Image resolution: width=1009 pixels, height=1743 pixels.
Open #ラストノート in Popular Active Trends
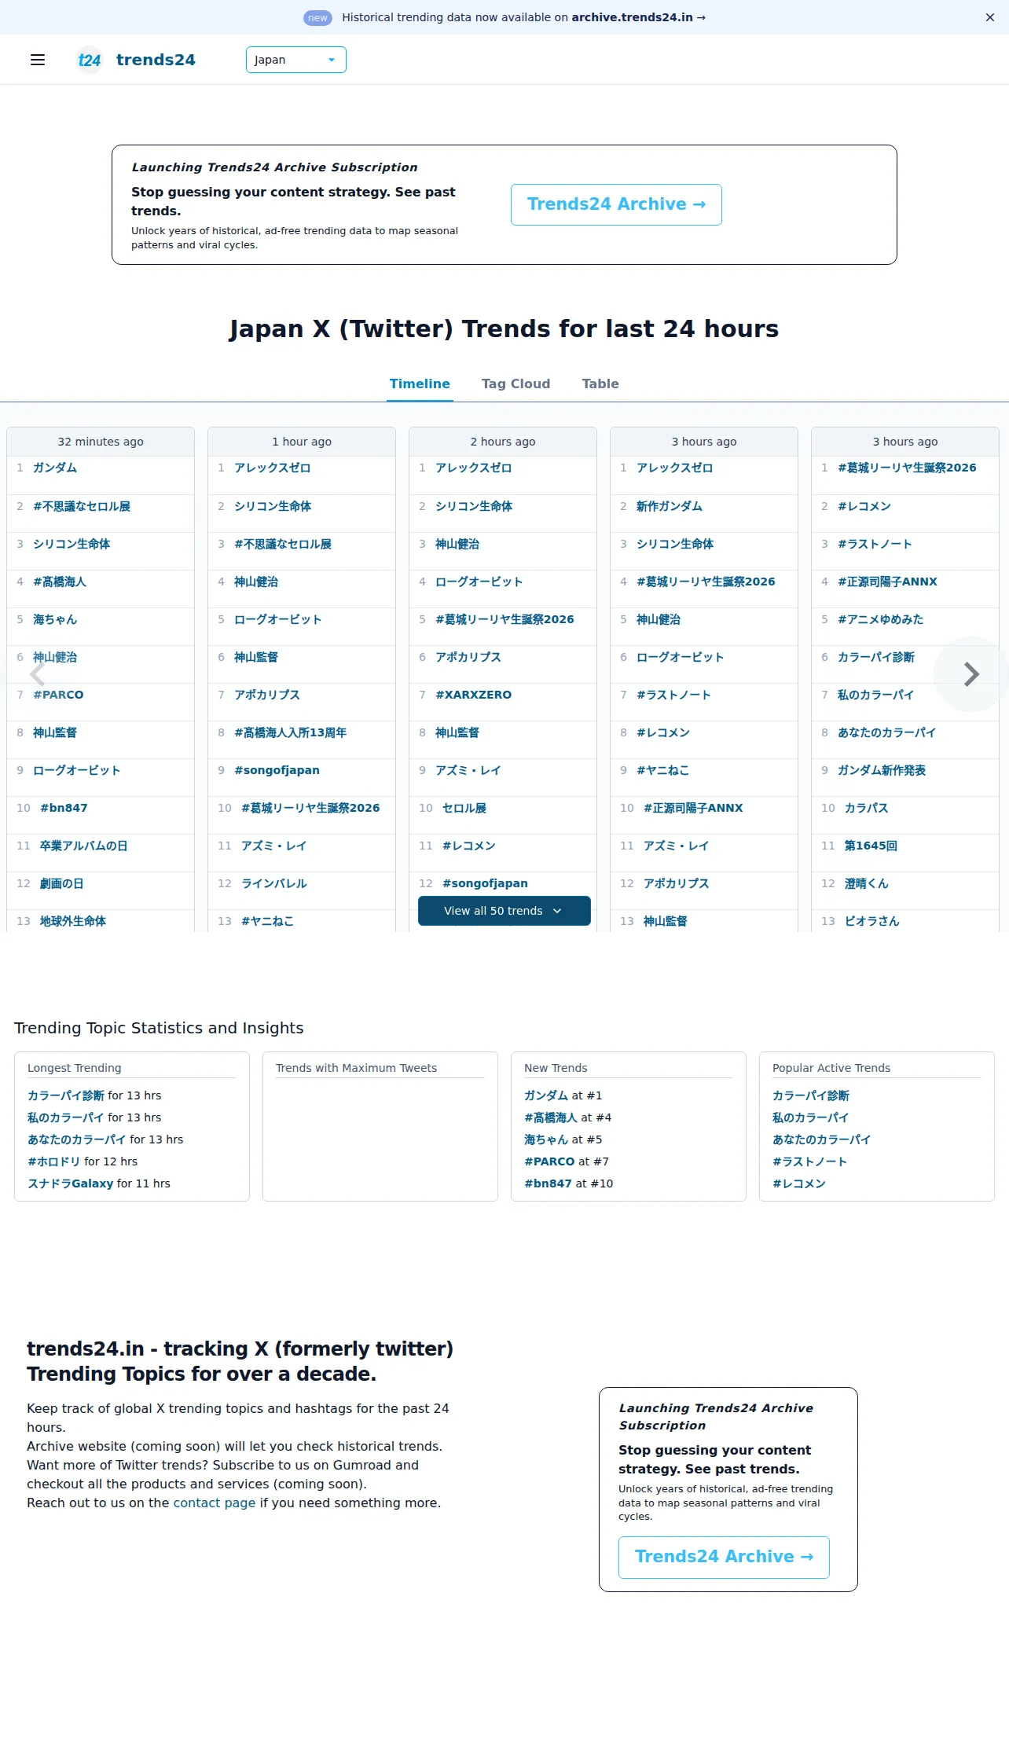[x=810, y=1162]
